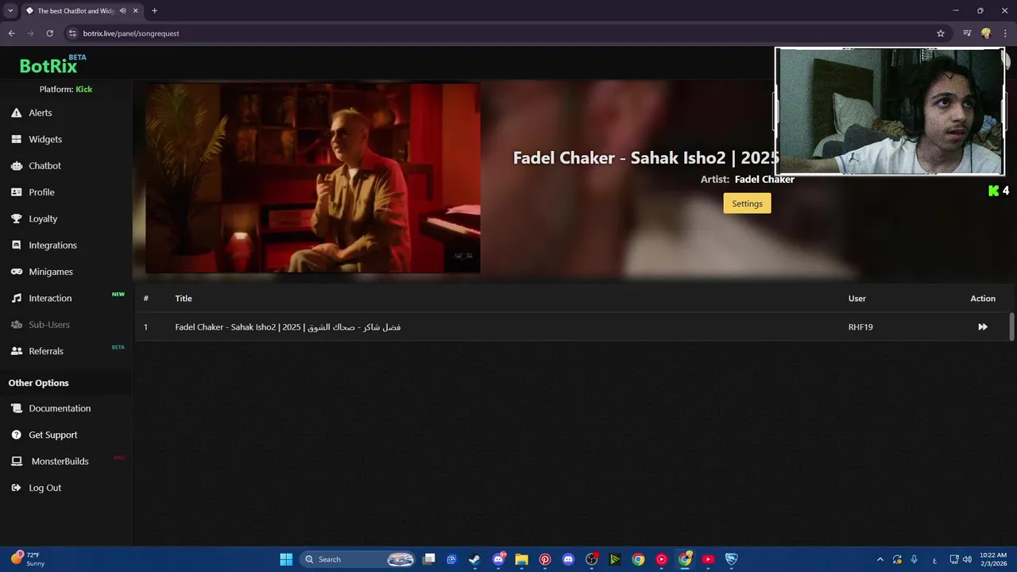The height and width of the screenshot is (572, 1017).
Task: Click the Alerts warning icon in sidebar
Action: pos(16,113)
